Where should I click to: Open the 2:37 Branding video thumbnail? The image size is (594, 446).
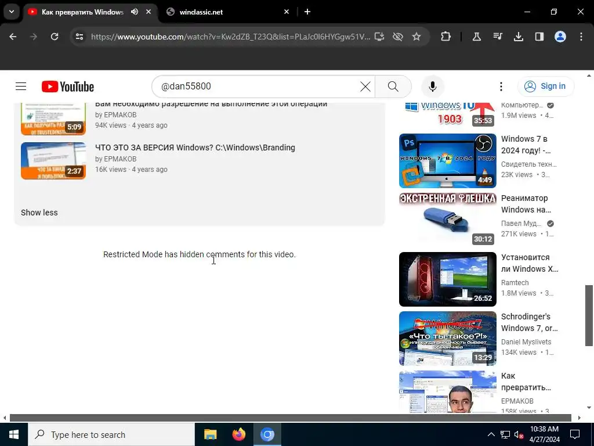[53, 161]
